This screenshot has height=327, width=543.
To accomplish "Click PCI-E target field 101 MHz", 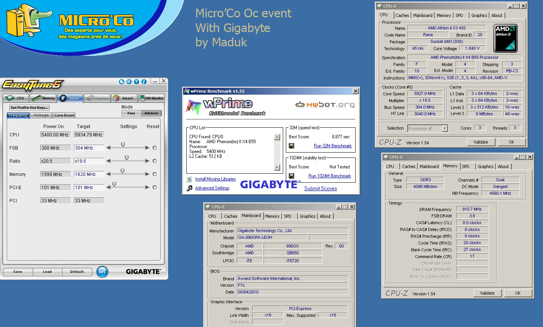I will [89, 188].
